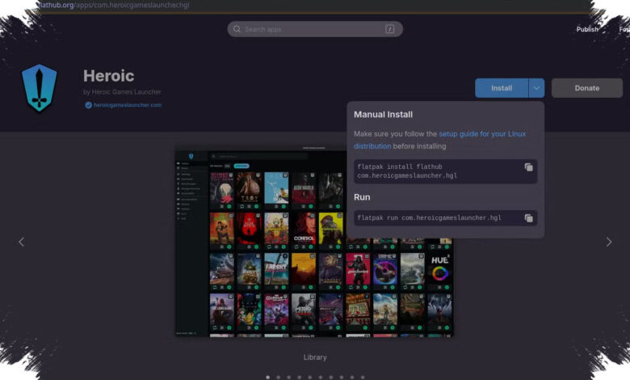Click the 'Heroic' app title
Image resolution: width=630 pixels, height=380 pixels.
pyautogui.click(x=108, y=76)
